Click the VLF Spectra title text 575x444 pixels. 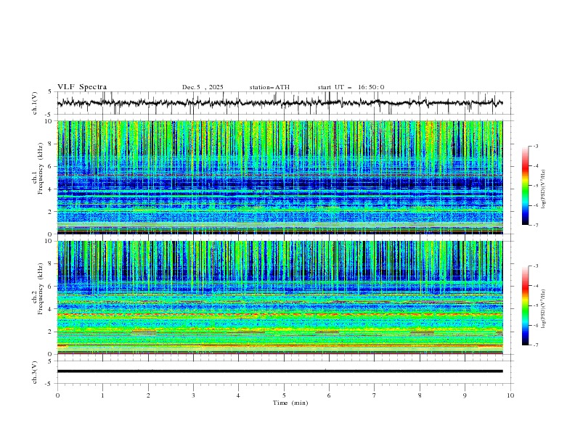pos(82,87)
